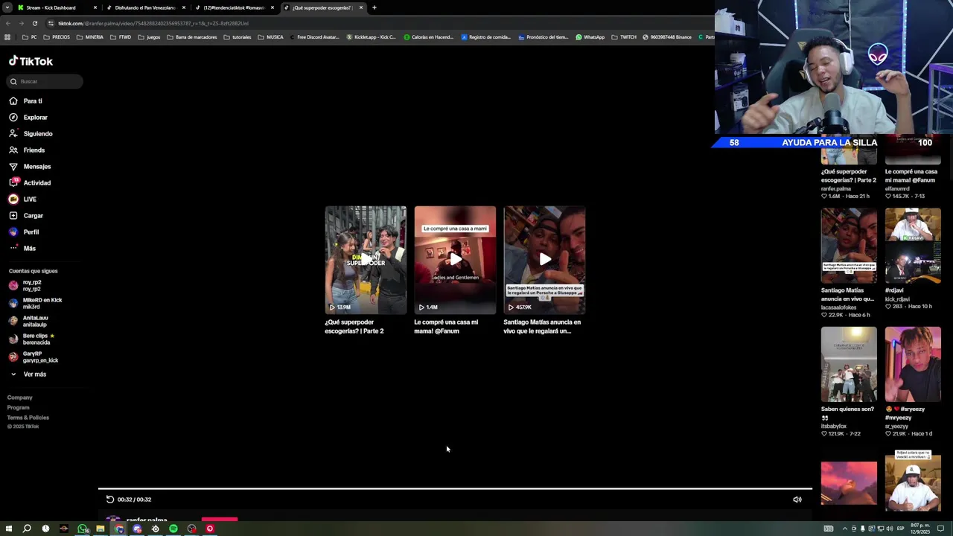Switch to #tendenciatiktok browser tab
The width and height of the screenshot is (953, 536).
pyautogui.click(x=234, y=7)
